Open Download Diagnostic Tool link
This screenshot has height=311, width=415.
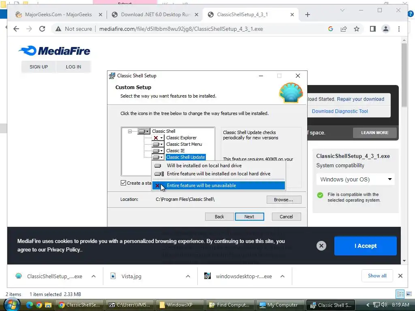pos(340,111)
